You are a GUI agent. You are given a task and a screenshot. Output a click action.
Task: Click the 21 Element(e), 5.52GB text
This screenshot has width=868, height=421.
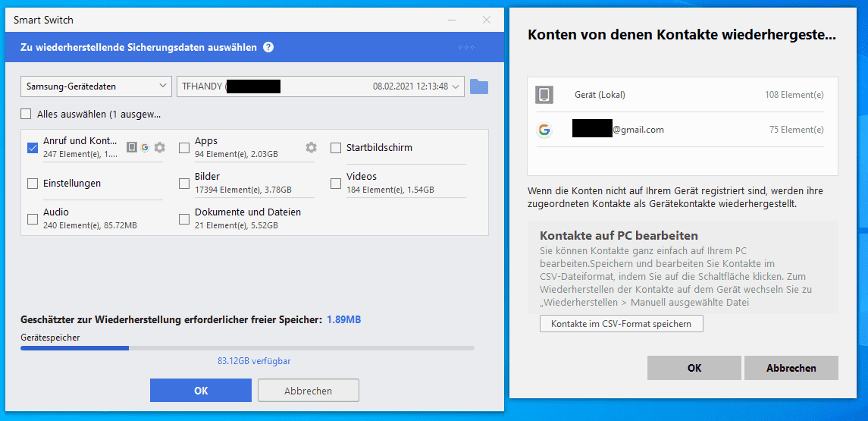pyautogui.click(x=237, y=225)
